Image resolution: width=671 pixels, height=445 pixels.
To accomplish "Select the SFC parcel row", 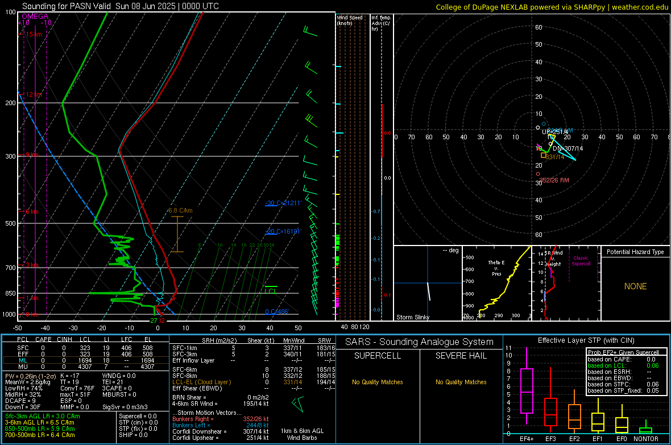I will click(x=85, y=348).
